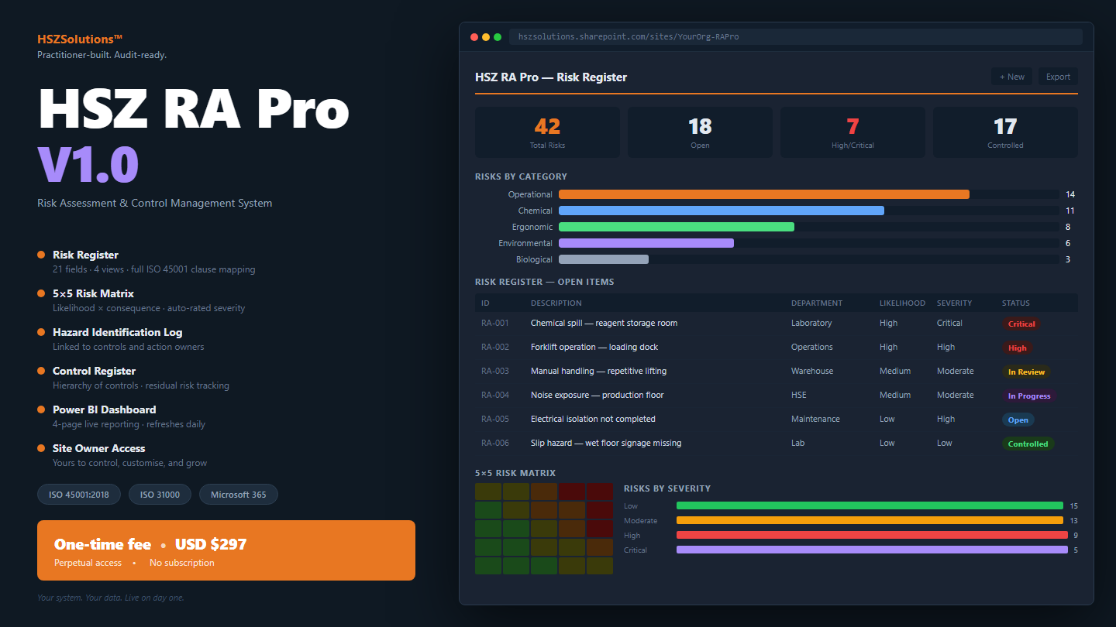This screenshot has height=627, width=1116.
Task: Click the Export button
Action: (x=1058, y=77)
